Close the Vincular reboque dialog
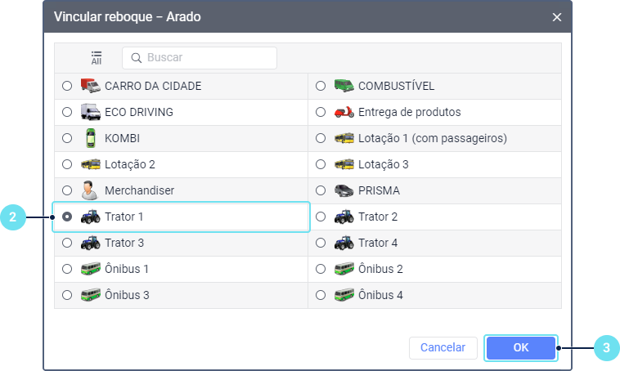The image size is (620, 371). (557, 17)
